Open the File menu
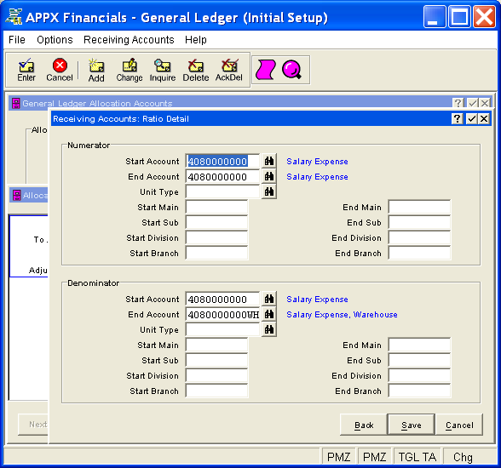This screenshot has width=501, height=468. (x=17, y=40)
